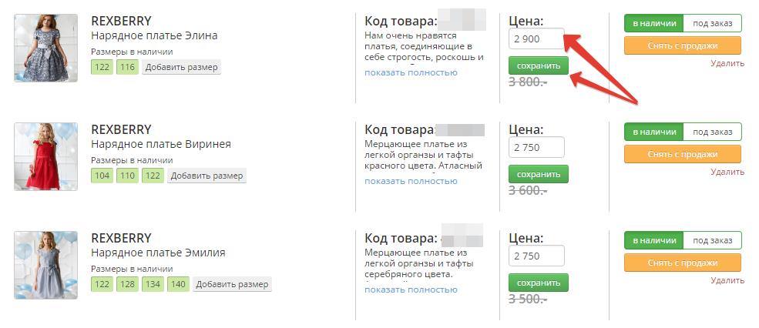Select size 140 of the Эмилия dress
The height and width of the screenshot is (328, 759).
click(178, 284)
